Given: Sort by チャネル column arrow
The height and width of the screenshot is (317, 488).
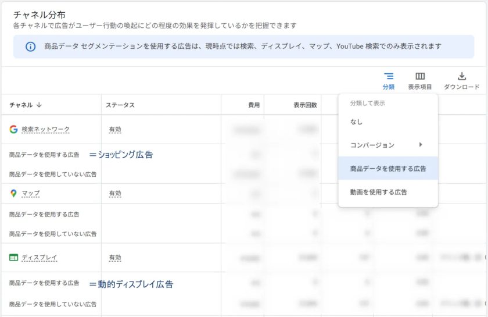Looking at the screenshot, I should coord(40,105).
